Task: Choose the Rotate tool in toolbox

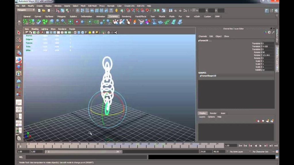Action: click(19, 60)
